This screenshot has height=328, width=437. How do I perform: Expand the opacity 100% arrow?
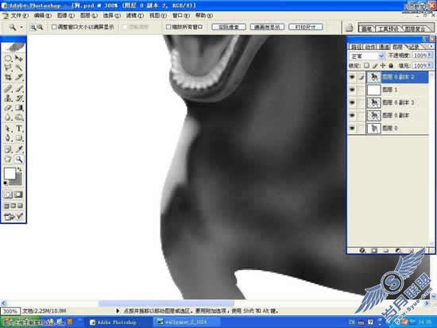[430, 55]
